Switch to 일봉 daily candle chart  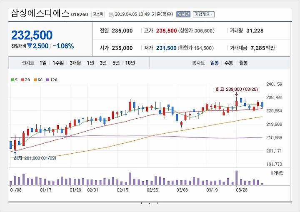pos(214,63)
